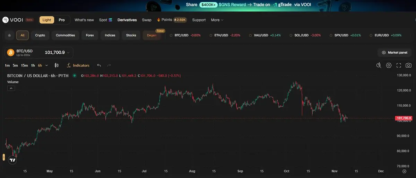Redo the chart action
Screen dimensions: 416x178
click(109, 65)
